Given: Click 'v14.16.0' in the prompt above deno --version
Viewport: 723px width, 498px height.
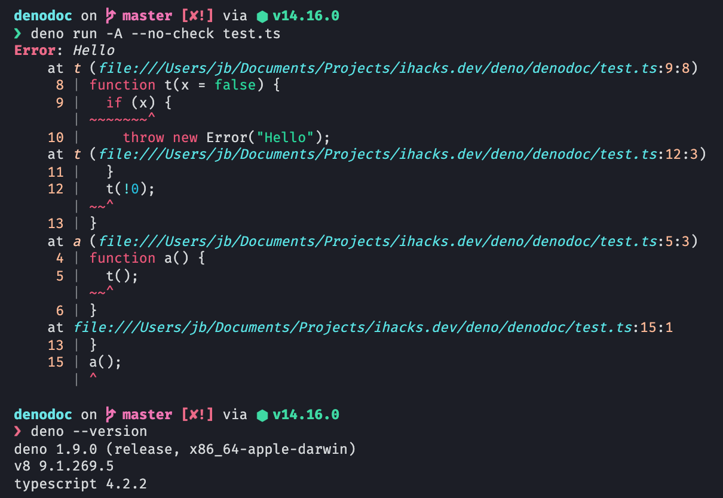Looking at the screenshot, I should (x=306, y=414).
